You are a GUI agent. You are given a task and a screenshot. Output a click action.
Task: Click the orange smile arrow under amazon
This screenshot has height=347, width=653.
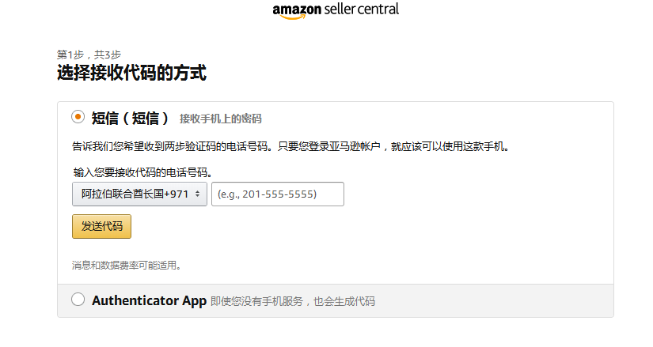point(290,17)
